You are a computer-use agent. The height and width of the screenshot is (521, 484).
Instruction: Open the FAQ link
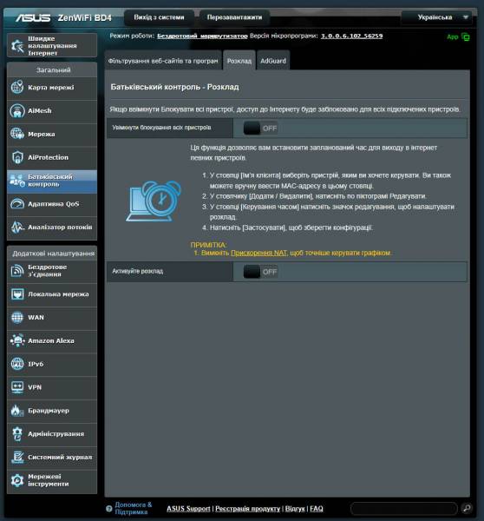pos(317,508)
